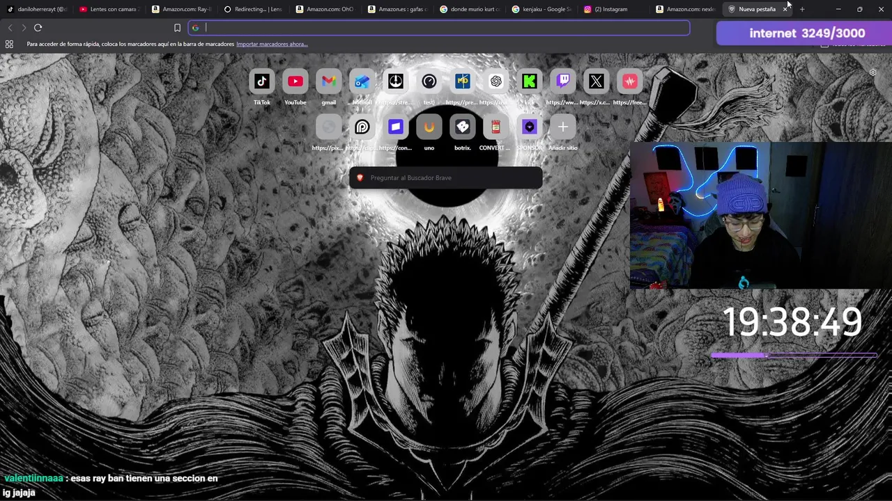Image resolution: width=892 pixels, height=501 pixels.
Task: Focus the address bar input field
Action: [439, 28]
